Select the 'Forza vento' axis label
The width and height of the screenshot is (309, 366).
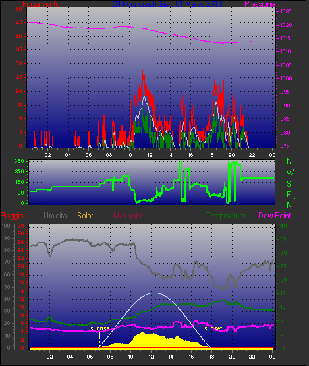(x=42, y=4)
